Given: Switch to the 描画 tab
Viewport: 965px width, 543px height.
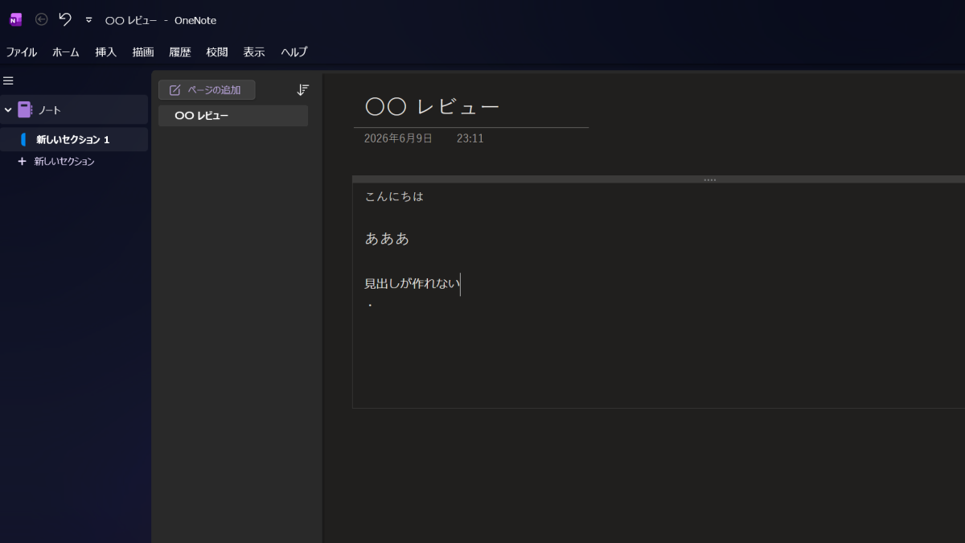Looking at the screenshot, I should pyautogui.click(x=143, y=52).
